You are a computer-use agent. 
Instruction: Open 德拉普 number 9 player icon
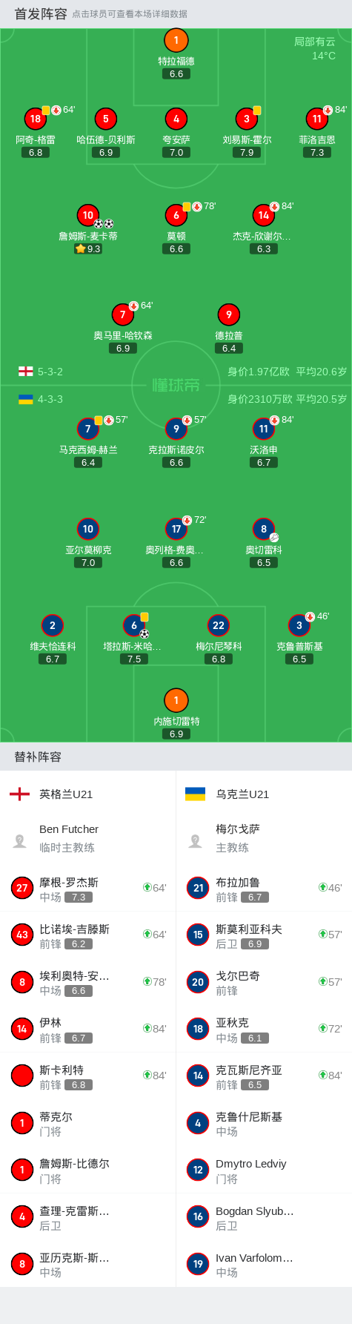pyautogui.click(x=229, y=314)
